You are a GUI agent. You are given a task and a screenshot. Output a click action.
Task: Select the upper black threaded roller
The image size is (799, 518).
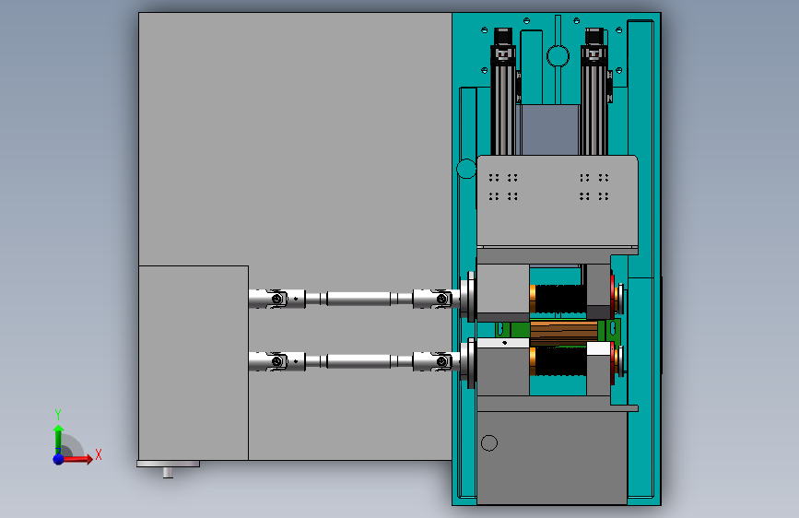560,299
